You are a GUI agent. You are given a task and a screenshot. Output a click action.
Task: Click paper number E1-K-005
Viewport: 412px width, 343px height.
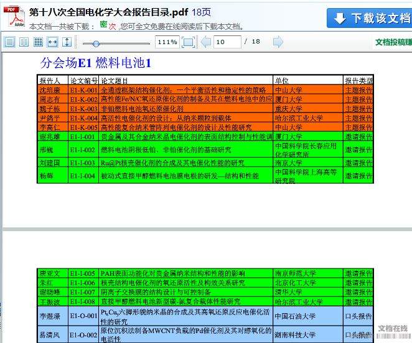pyautogui.click(x=83, y=127)
